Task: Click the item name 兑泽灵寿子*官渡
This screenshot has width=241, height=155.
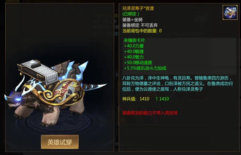Action: (x=138, y=8)
